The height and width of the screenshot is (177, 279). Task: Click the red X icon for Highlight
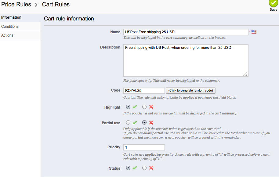click(x=151, y=107)
